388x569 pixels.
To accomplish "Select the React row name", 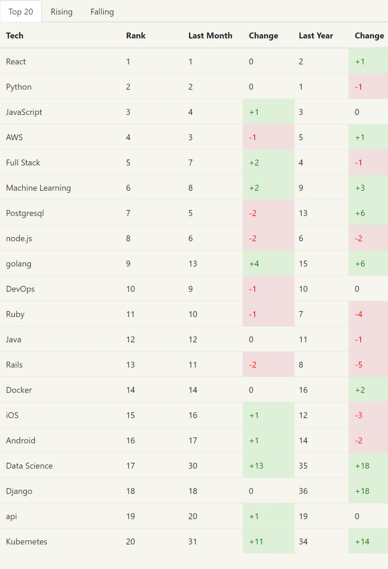I will [x=16, y=61].
